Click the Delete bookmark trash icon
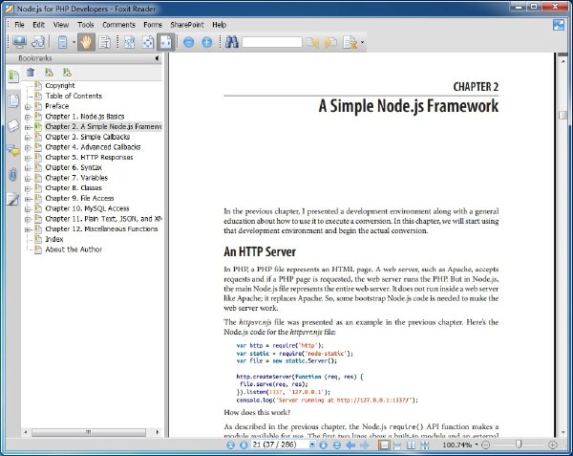573x456 pixels. (31, 73)
